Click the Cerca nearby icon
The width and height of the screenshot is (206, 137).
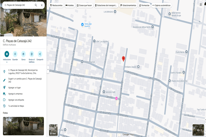(23, 54)
